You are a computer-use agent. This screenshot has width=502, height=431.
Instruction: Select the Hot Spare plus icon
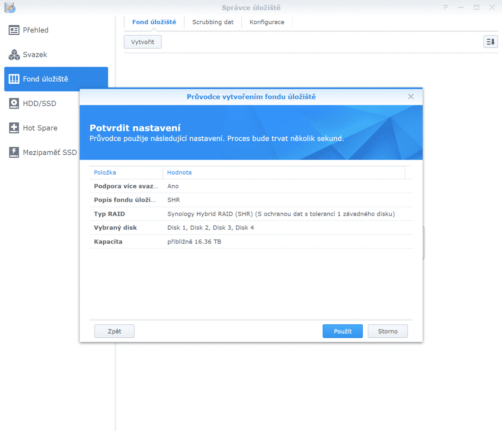pos(14,128)
